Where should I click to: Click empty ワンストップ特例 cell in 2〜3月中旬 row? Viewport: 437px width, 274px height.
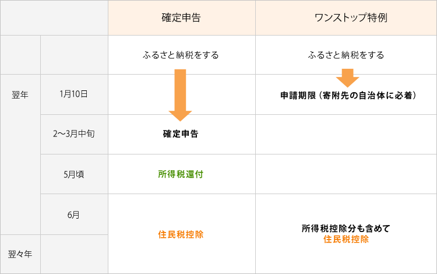[346, 134]
